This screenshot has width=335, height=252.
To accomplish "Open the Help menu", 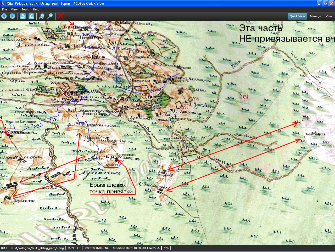I will tap(36, 9).
